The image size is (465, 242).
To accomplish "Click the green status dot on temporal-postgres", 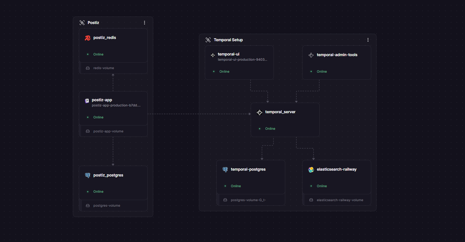I will [x=225, y=186].
